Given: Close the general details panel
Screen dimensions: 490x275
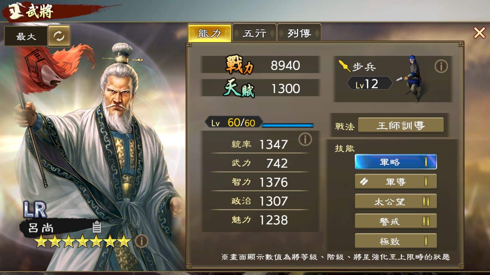Looking at the screenshot, I should 479,33.
